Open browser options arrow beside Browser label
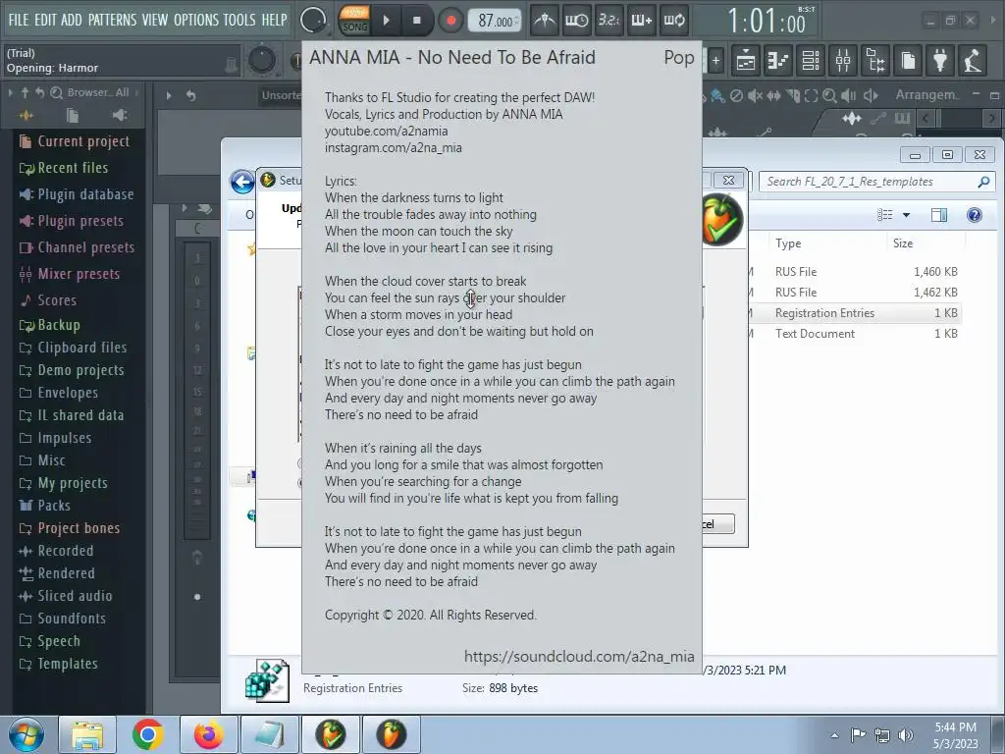This screenshot has height=754, width=1005. point(10,93)
